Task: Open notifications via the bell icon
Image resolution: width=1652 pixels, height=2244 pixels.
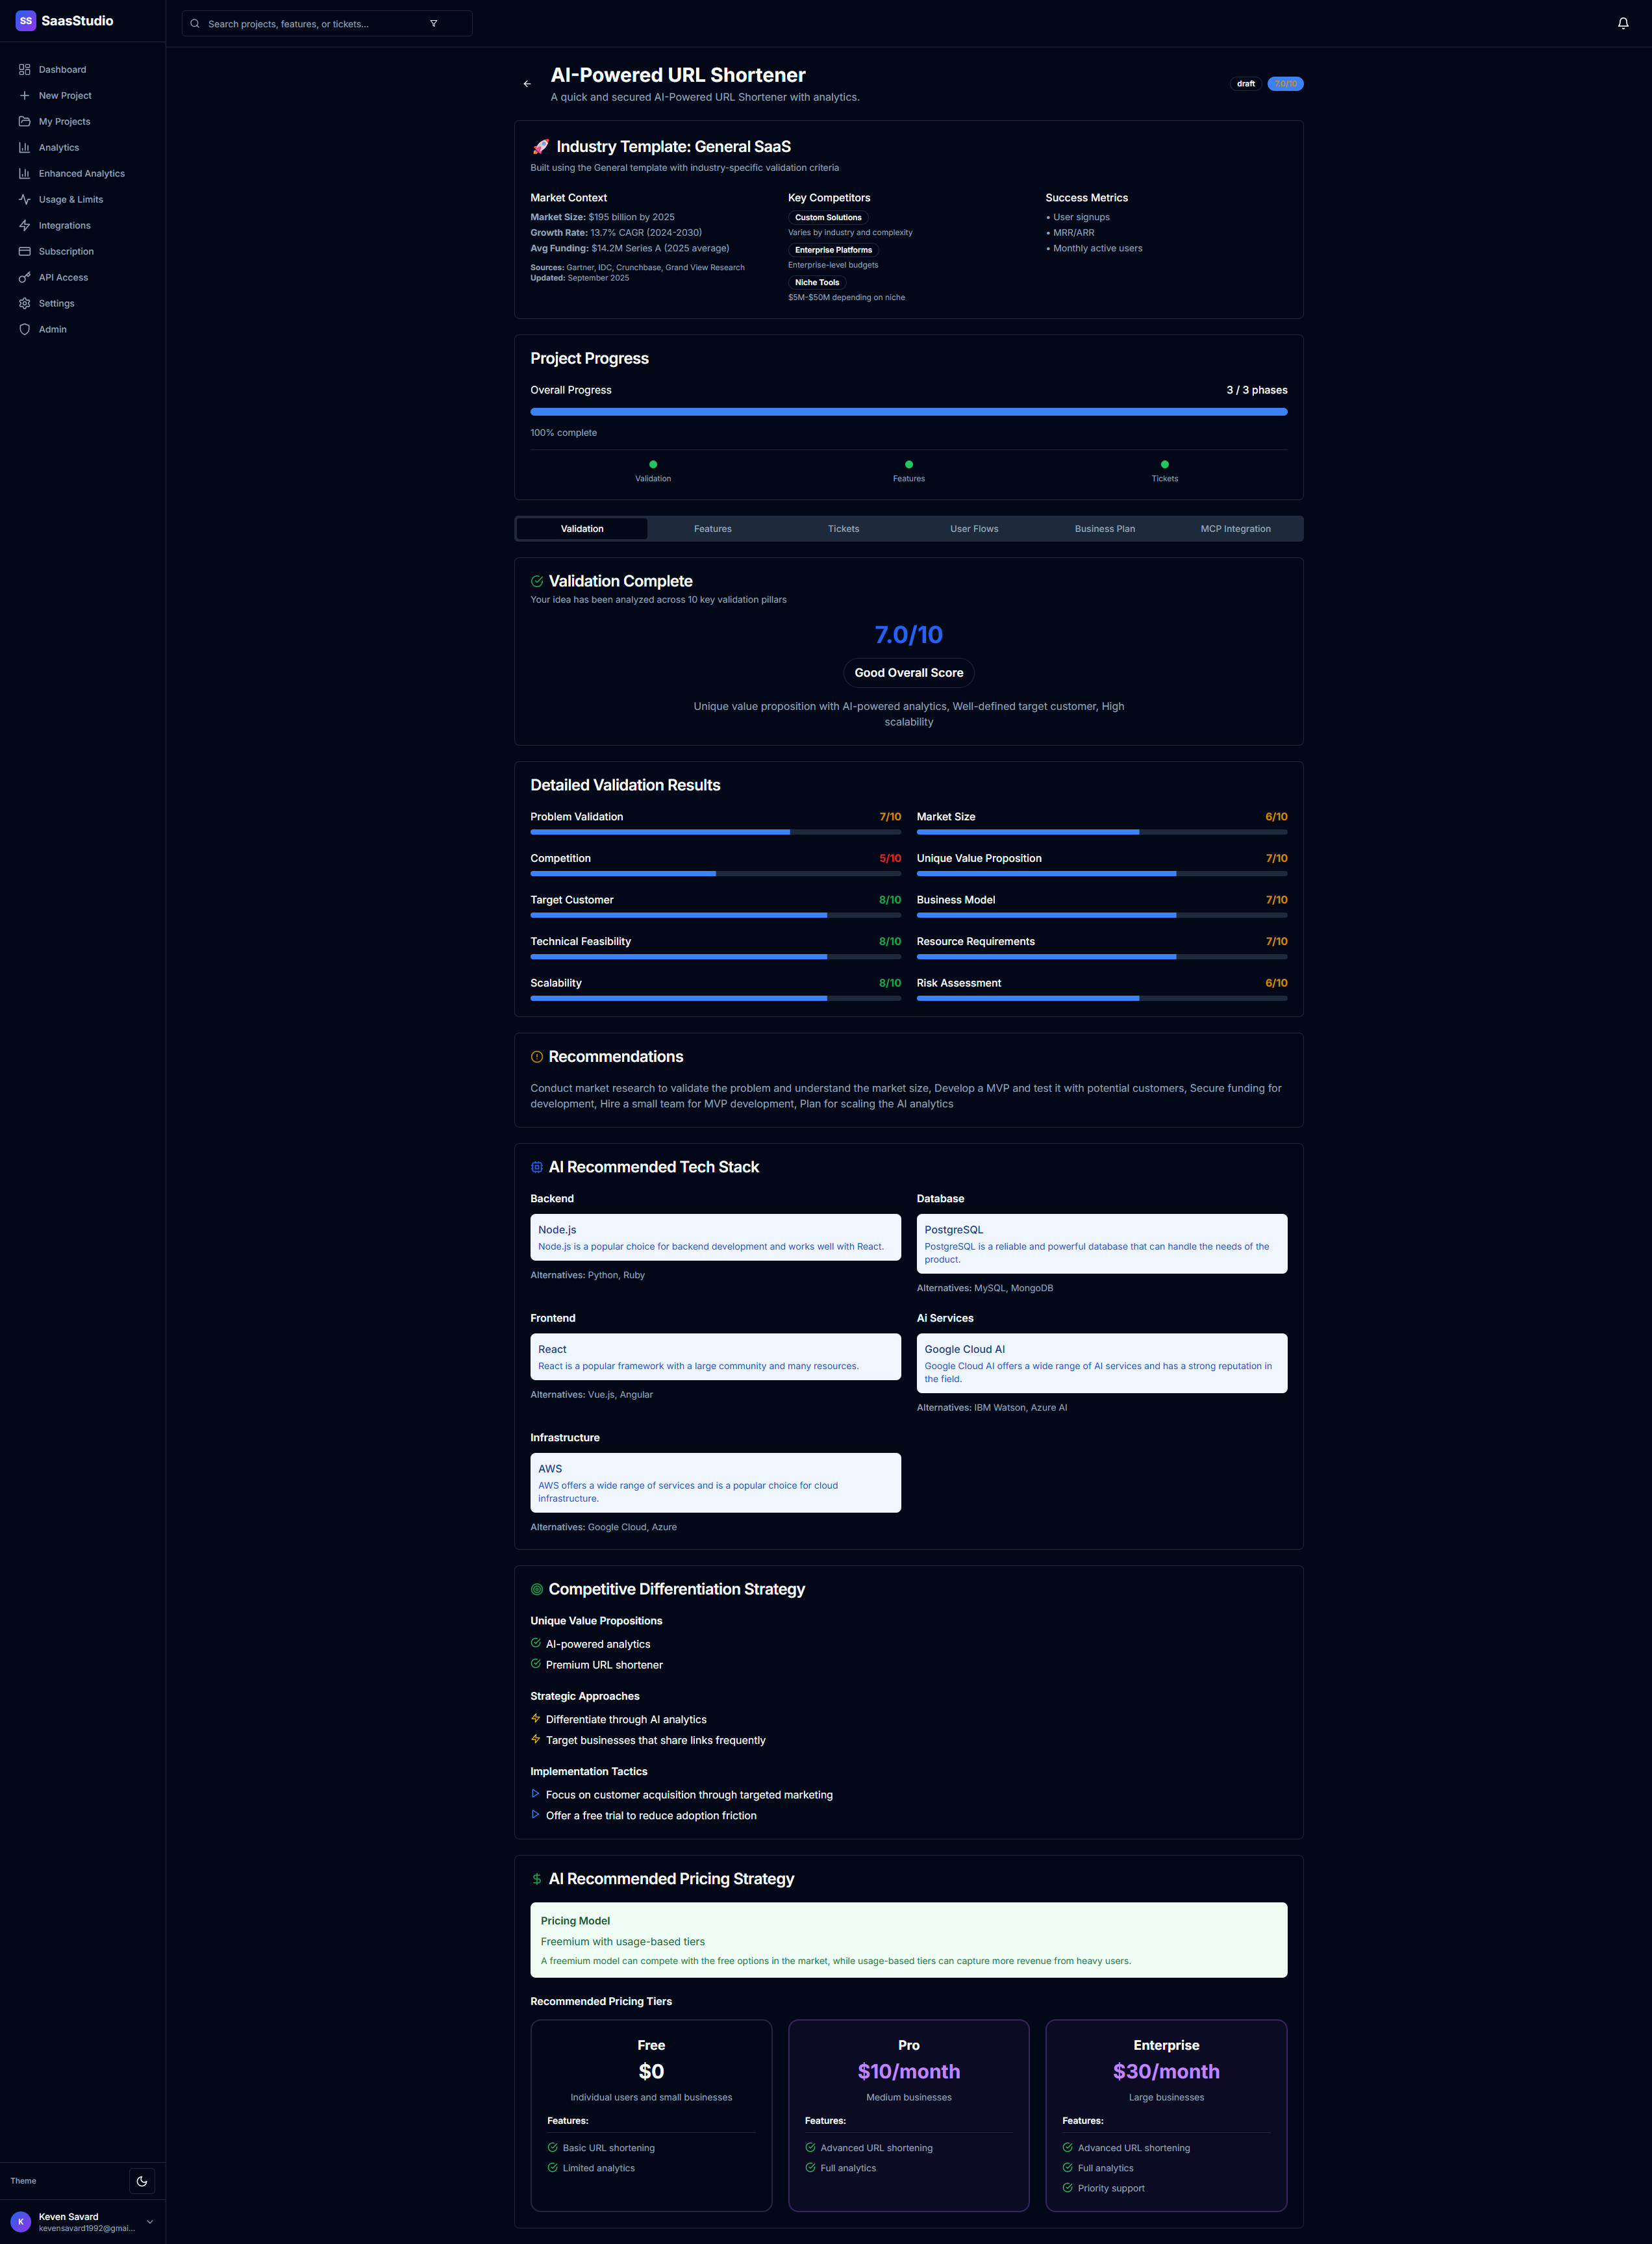Action: [1622, 22]
